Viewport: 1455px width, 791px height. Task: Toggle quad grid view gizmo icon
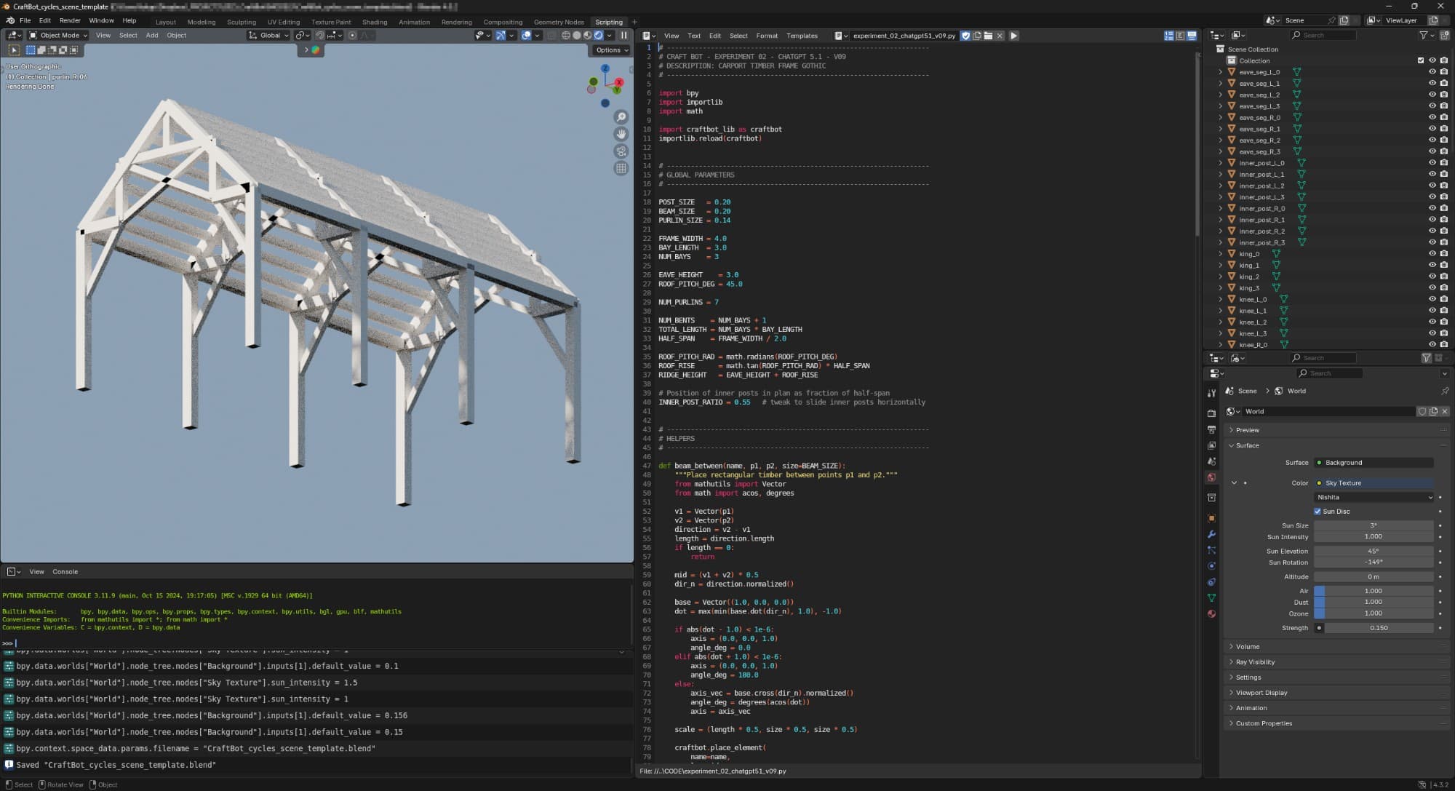(x=621, y=168)
